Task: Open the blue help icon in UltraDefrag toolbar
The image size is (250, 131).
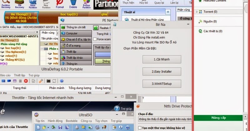Action: point(62,81)
